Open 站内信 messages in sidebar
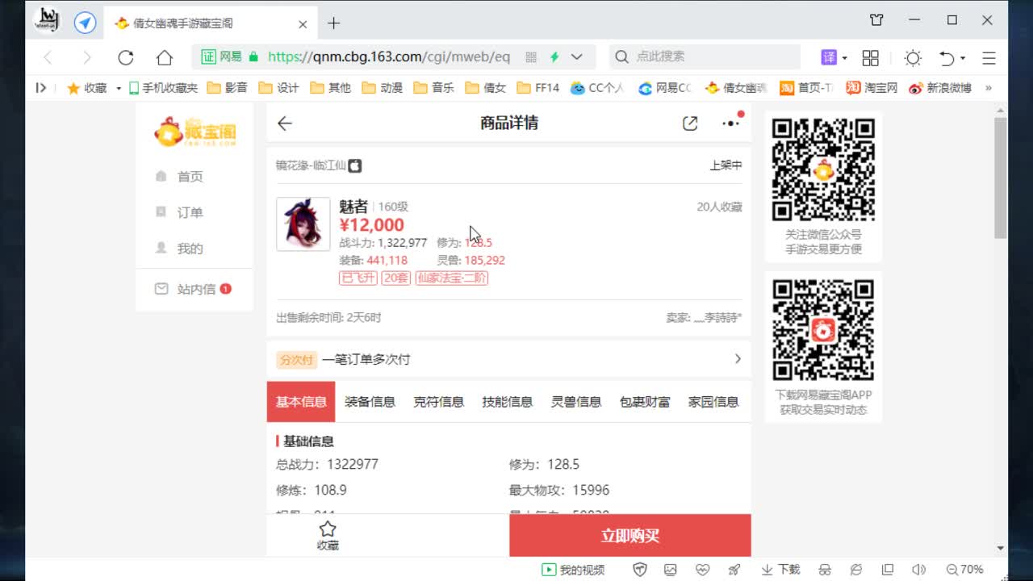Image resolution: width=1033 pixels, height=581 pixels. (x=193, y=289)
